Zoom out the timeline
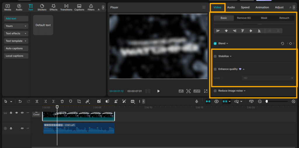The height and width of the screenshot is (148, 299). coord(260,102)
